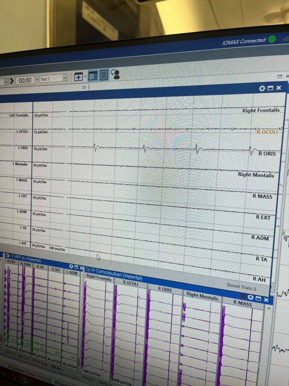
Task: Select the Right Frontalis trace label
Action: point(261,110)
